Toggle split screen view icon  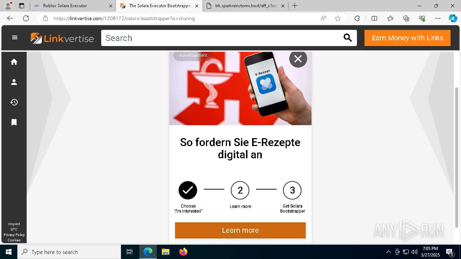pyautogui.click(x=374, y=18)
